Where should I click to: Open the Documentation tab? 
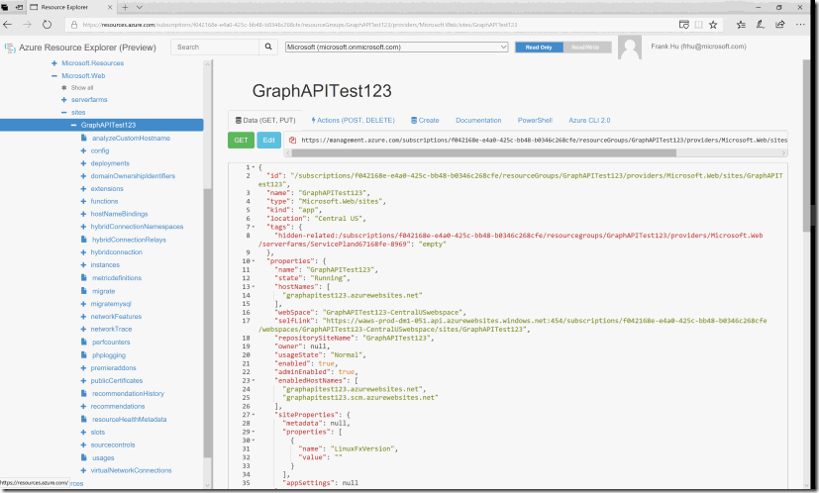pos(478,120)
